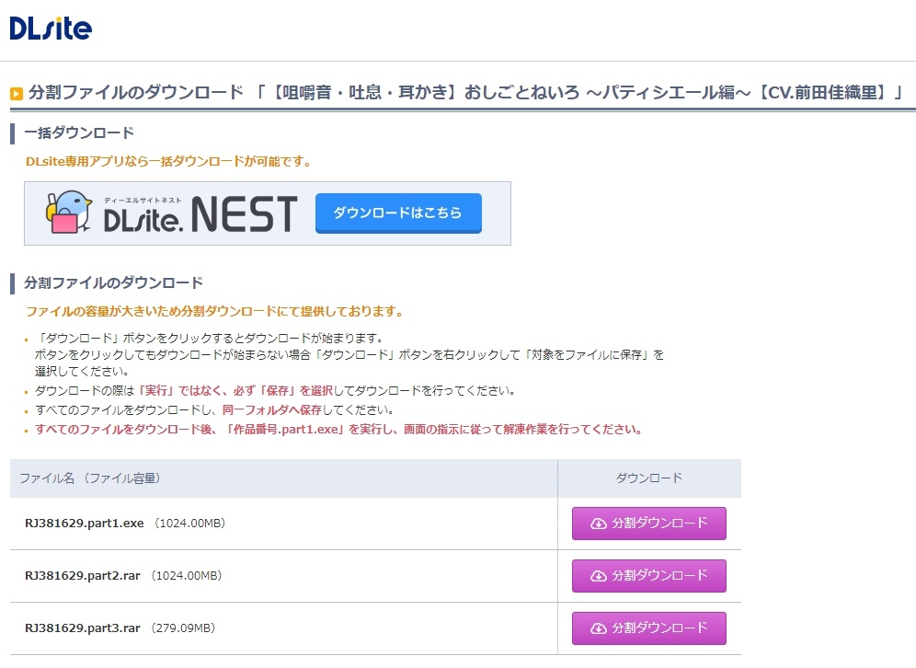Image resolution: width=916 pixels, height=668 pixels.
Task: Click the 一括ダウンロード section heading
Action: [79, 133]
